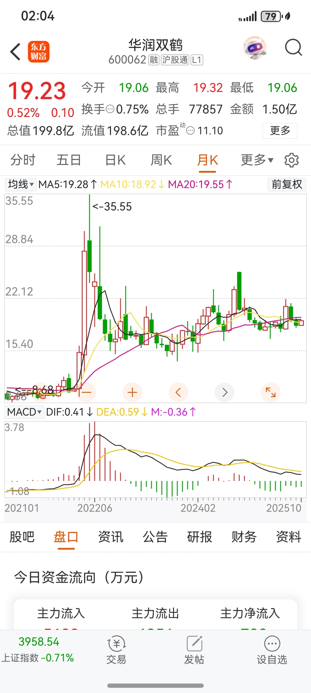Image resolution: width=311 pixels, height=693 pixels.
Task: Tap the 202206 date axis label
Action: pyautogui.click(x=95, y=508)
